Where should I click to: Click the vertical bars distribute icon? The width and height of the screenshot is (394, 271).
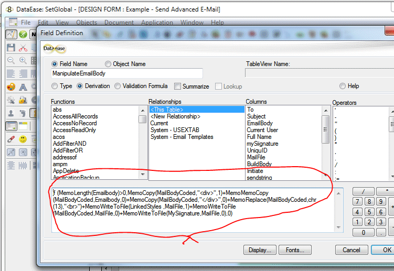coord(23,166)
